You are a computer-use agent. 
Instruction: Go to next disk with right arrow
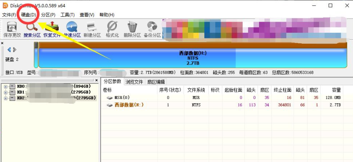coord(15,49)
